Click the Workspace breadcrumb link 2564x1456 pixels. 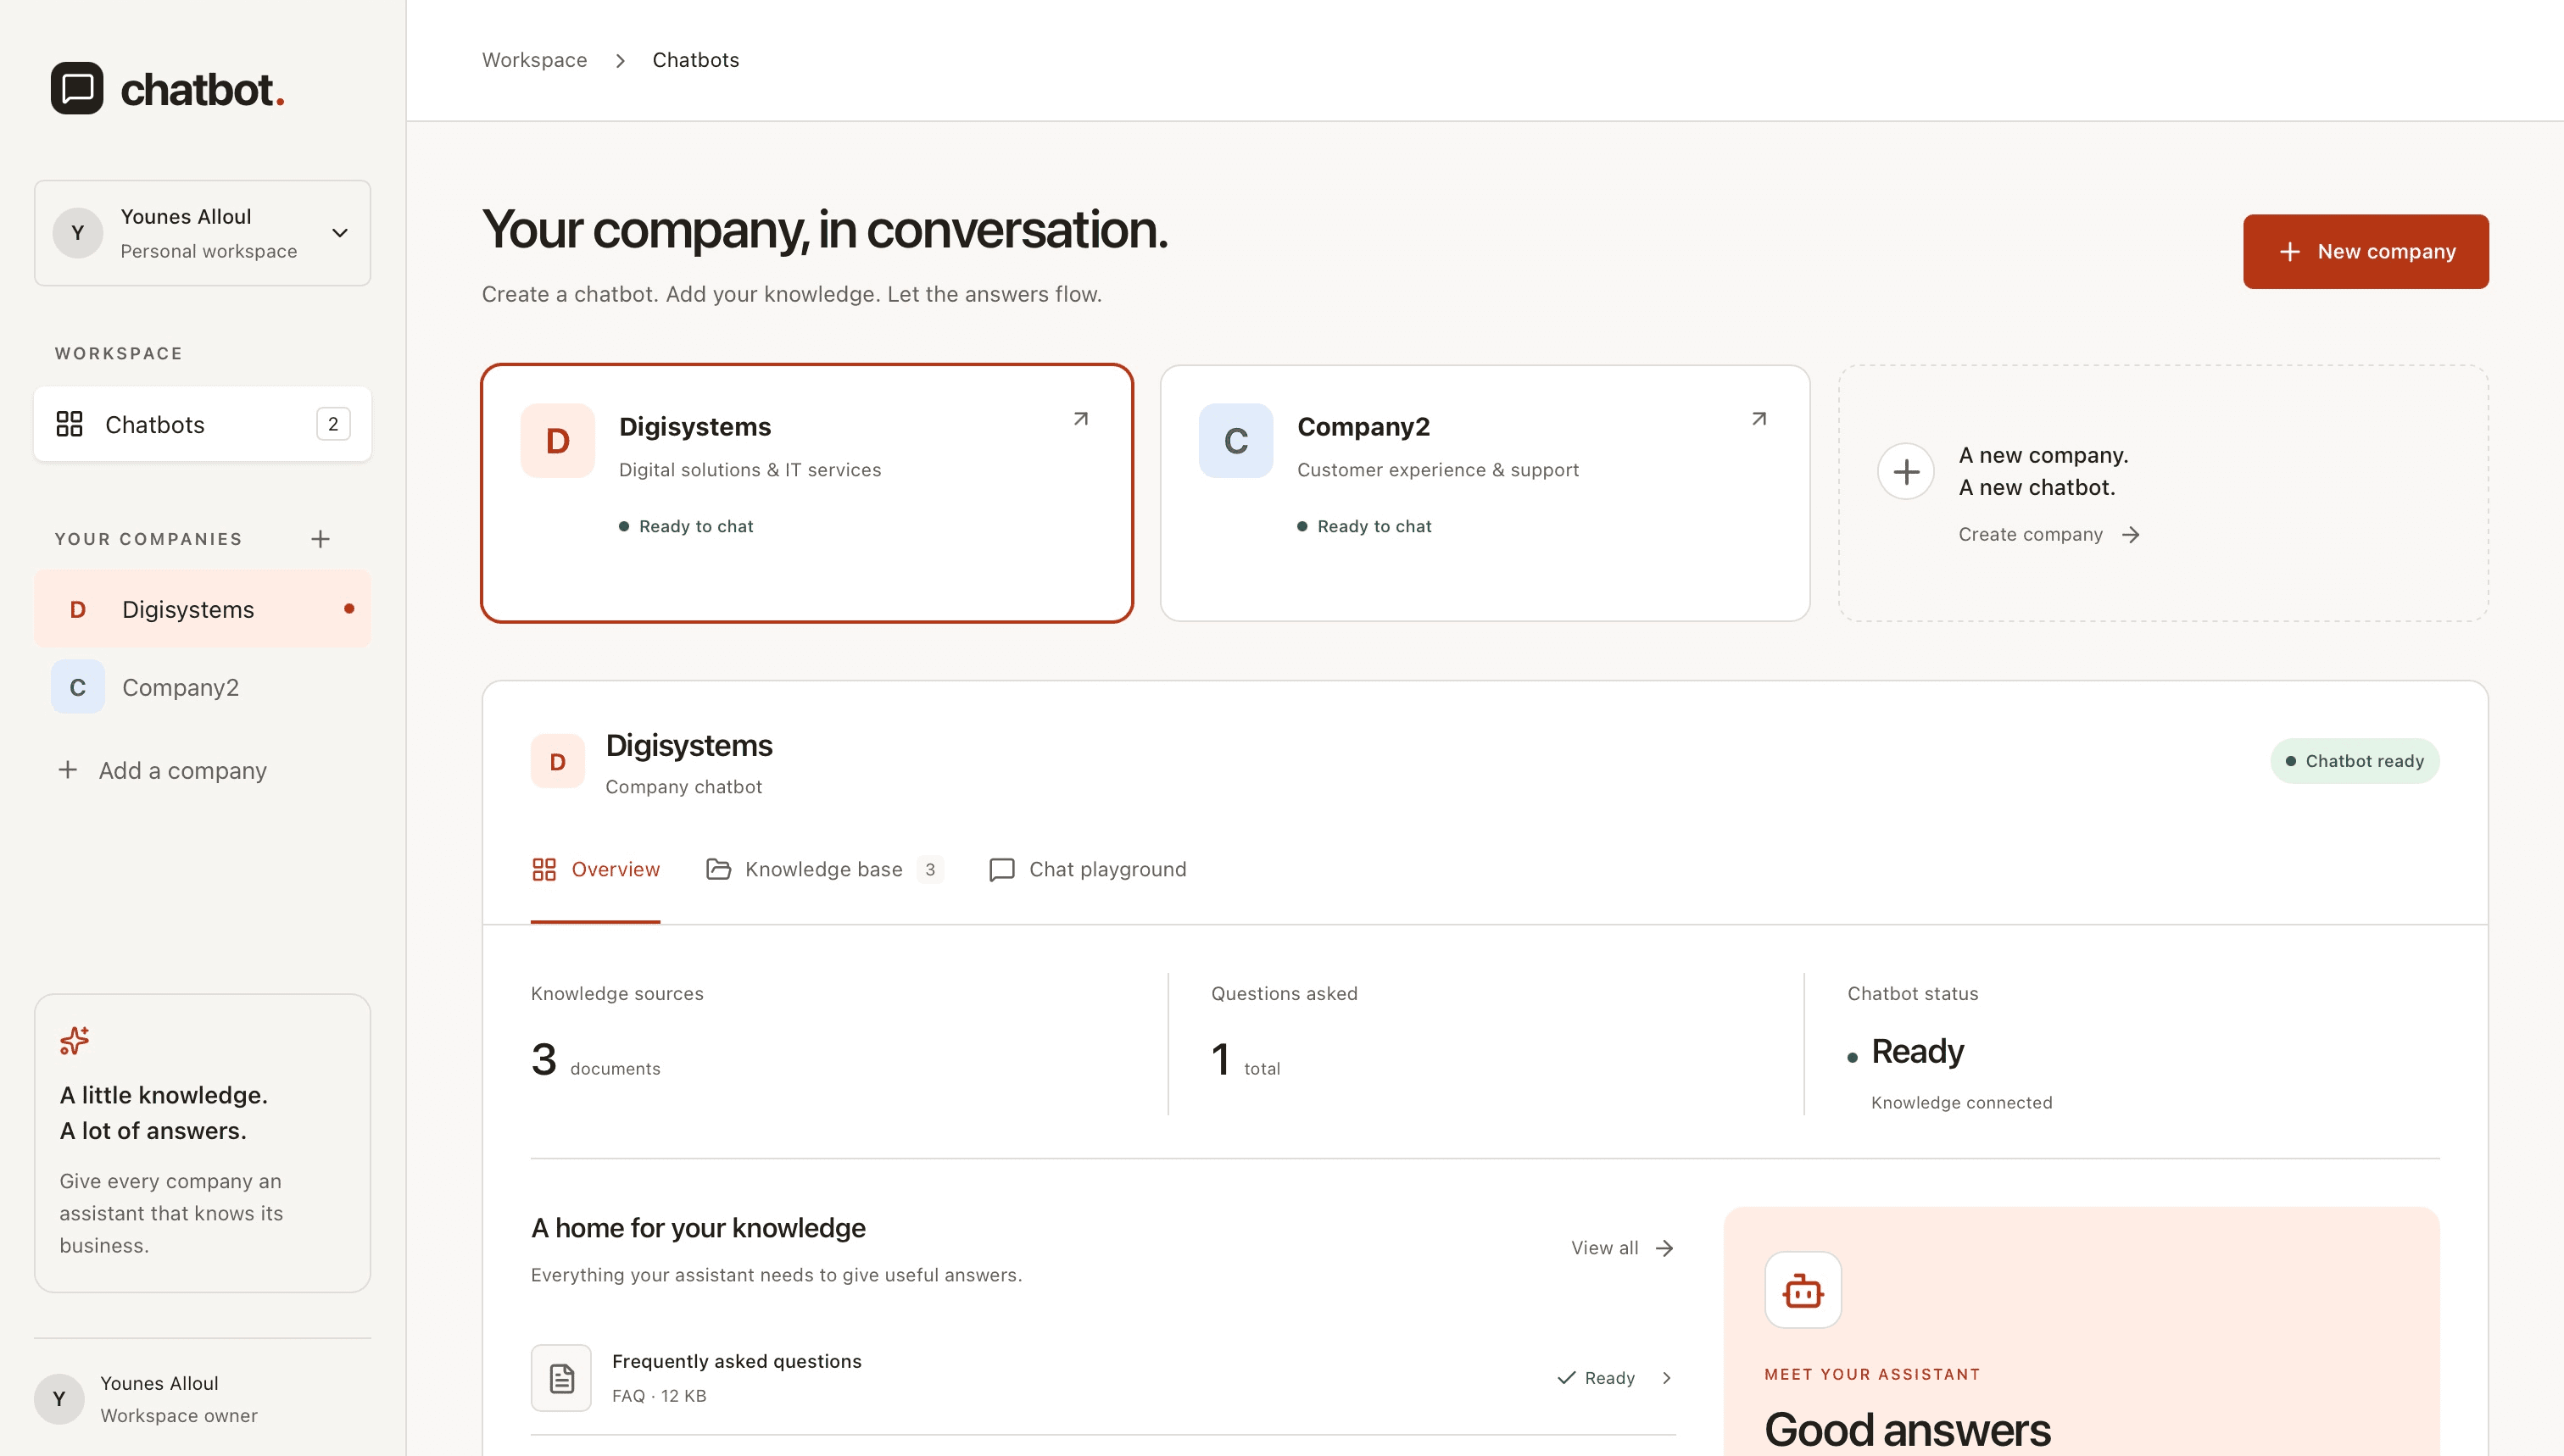pyautogui.click(x=534, y=60)
